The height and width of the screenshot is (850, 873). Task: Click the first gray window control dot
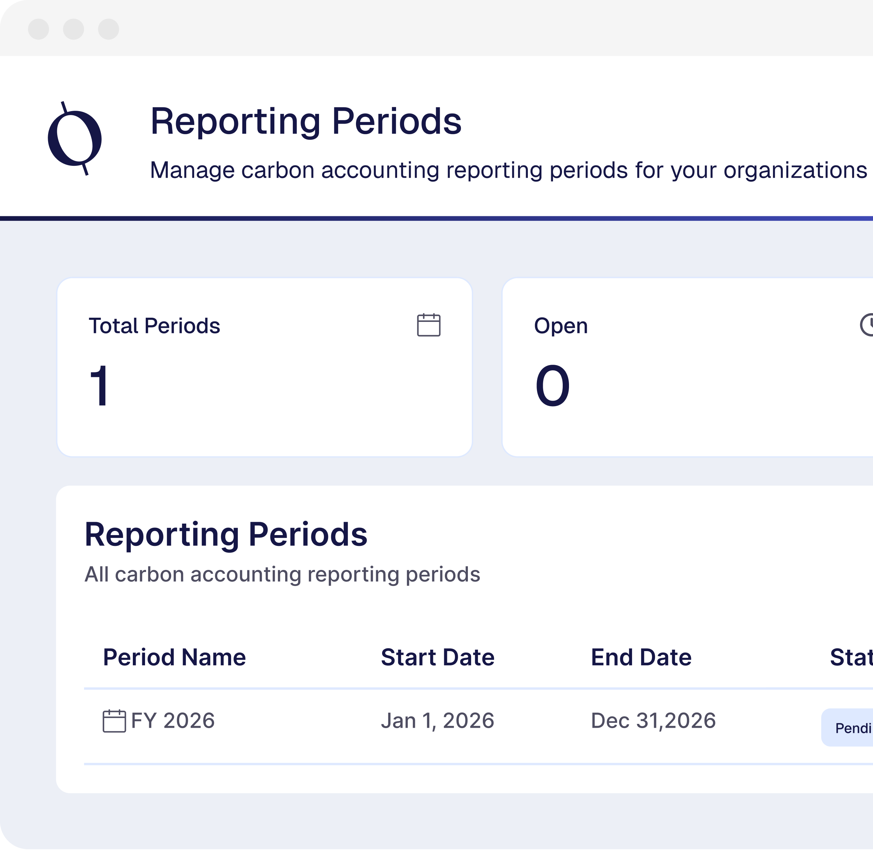pos(38,29)
